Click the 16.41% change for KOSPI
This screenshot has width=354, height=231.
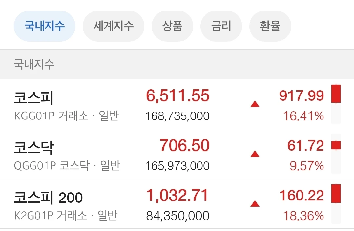point(303,116)
